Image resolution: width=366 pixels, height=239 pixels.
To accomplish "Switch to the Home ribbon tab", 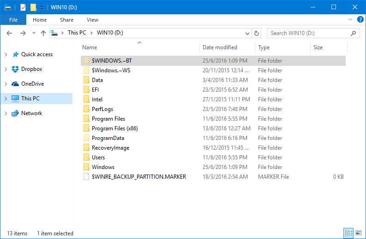I will [x=40, y=20].
